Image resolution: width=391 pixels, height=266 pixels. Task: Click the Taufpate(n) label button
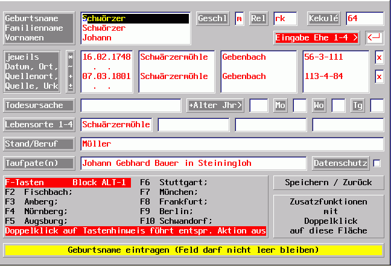39,163
